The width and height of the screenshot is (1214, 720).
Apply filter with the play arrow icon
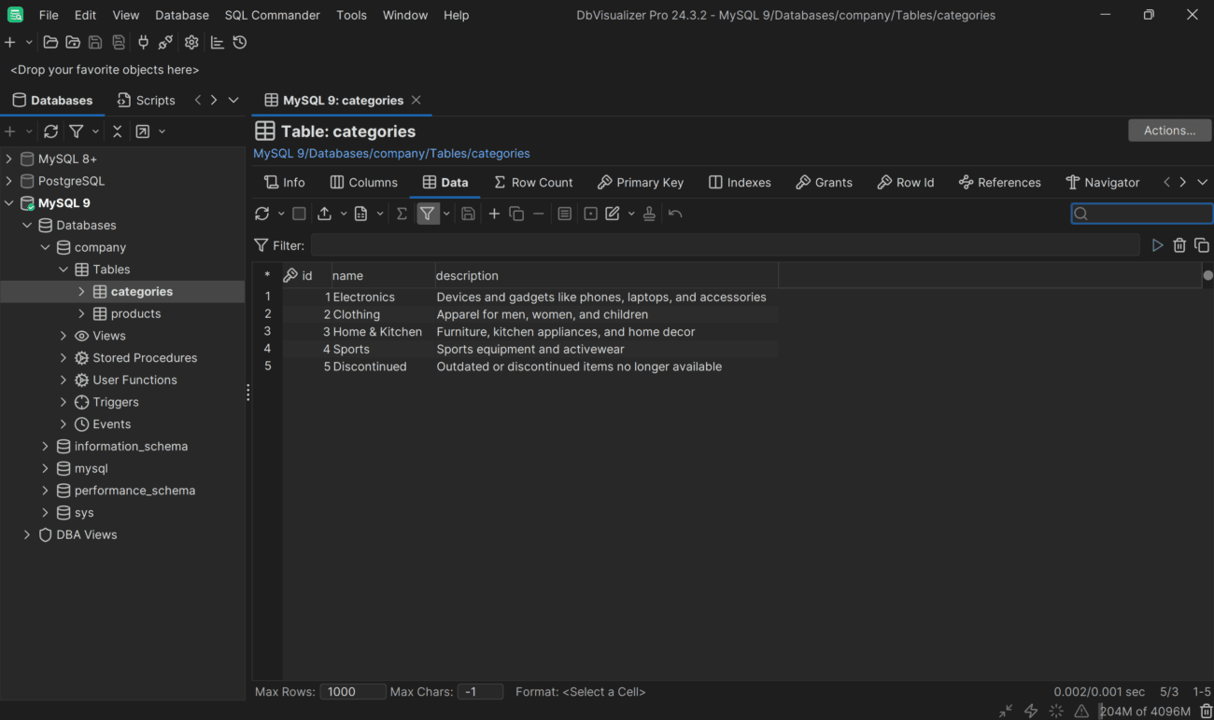(1157, 245)
